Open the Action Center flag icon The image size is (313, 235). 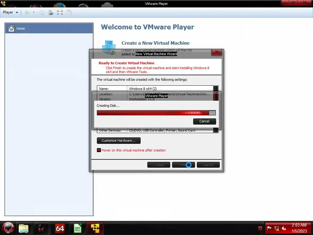click(269, 228)
